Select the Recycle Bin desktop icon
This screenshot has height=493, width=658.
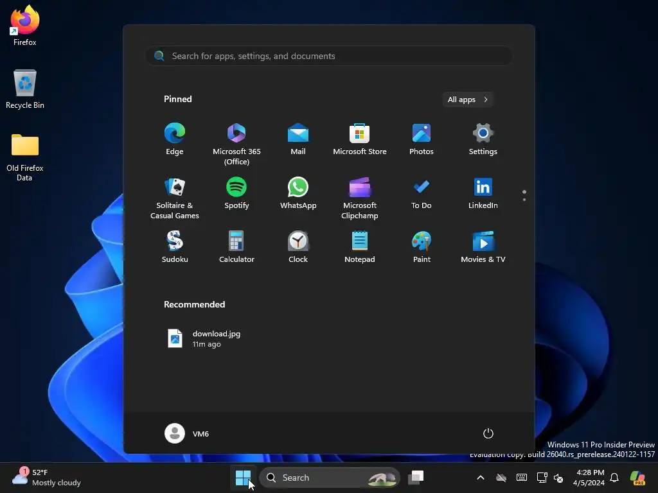(25, 89)
